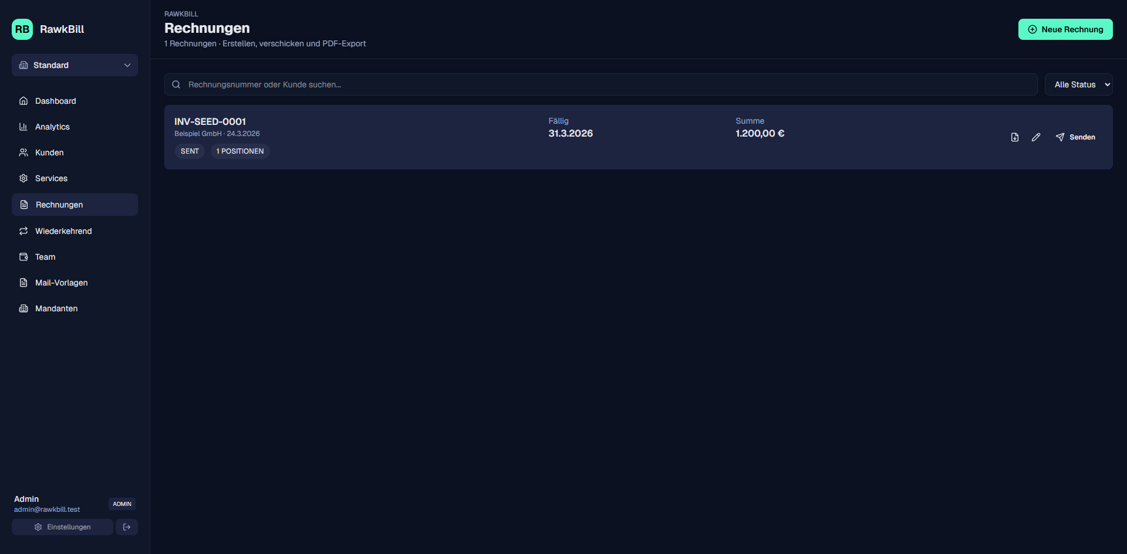Open the Dashboard page
The image size is (1127, 554).
click(x=55, y=101)
